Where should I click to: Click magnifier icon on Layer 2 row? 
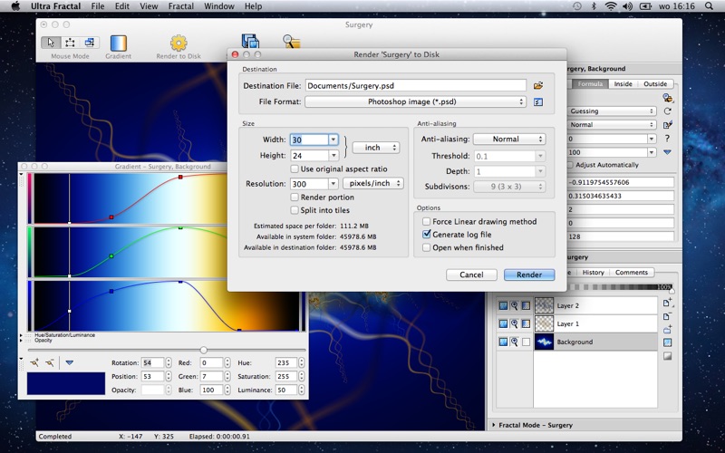click(514, 305)
